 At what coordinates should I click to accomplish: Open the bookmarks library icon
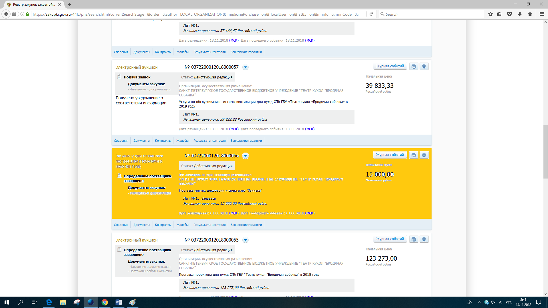[x=499, y=14]
